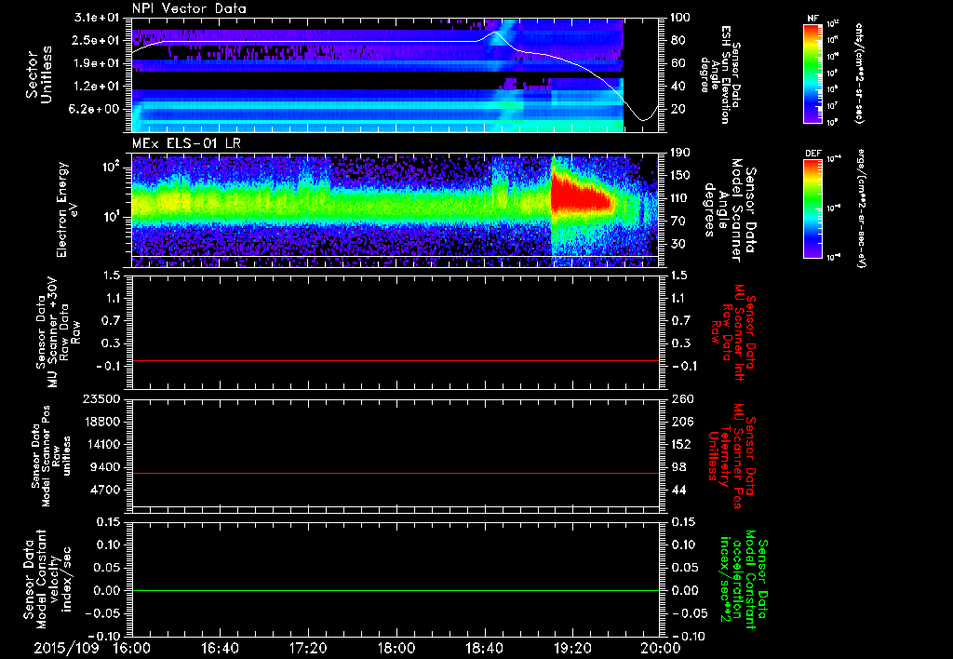The width and height of the screenshot is (953, 659).
Task: Click the "190" scanner angle tick
Action: (681, 153)
